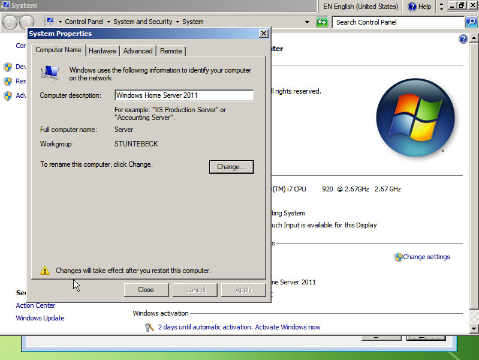
Task: Click the activation key icon
Action: pos(149,327)
